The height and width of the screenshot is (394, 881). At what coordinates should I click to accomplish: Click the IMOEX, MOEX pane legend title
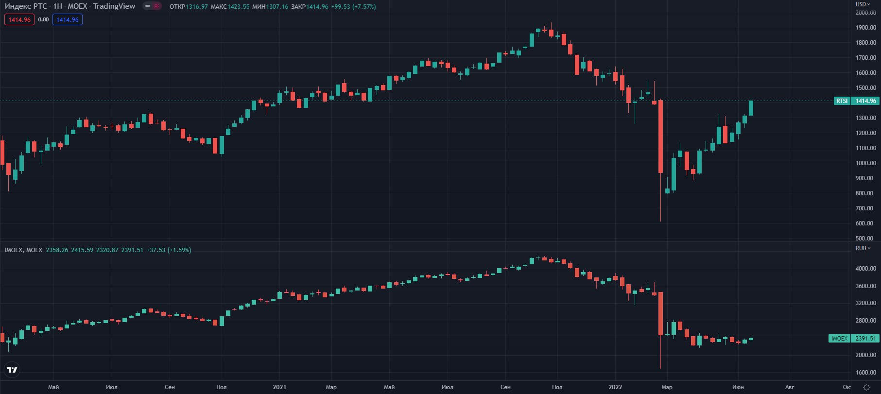coord(23,250)
